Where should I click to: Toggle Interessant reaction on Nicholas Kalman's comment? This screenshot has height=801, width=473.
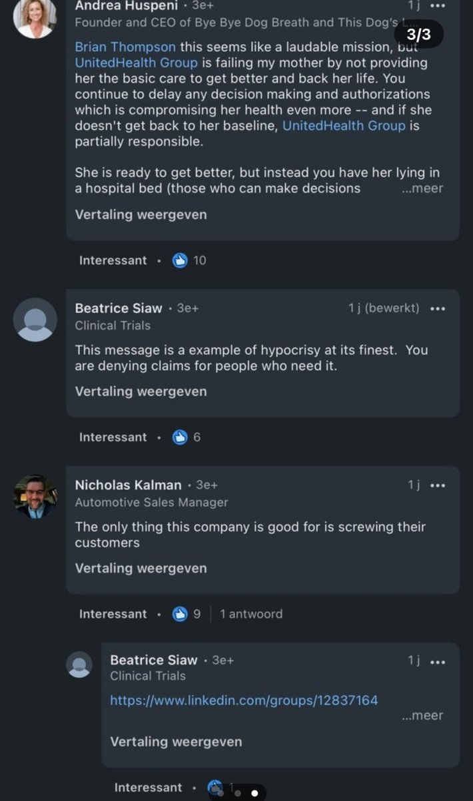(x=113, y=613)
